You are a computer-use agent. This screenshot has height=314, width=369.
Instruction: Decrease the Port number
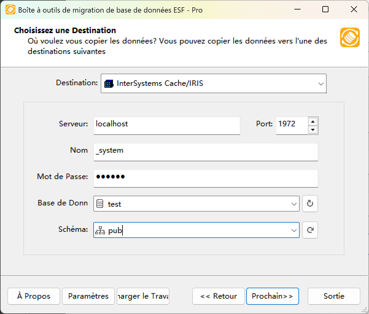(313, 130)
